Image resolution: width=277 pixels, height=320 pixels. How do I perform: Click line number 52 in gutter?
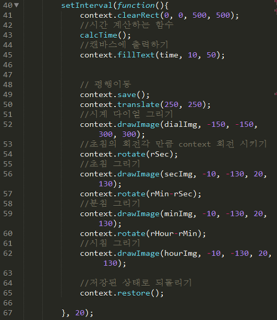coord(8,124)
